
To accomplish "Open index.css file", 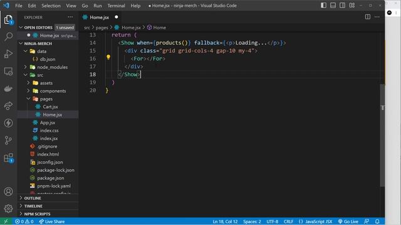I will [x=48, y=131].
